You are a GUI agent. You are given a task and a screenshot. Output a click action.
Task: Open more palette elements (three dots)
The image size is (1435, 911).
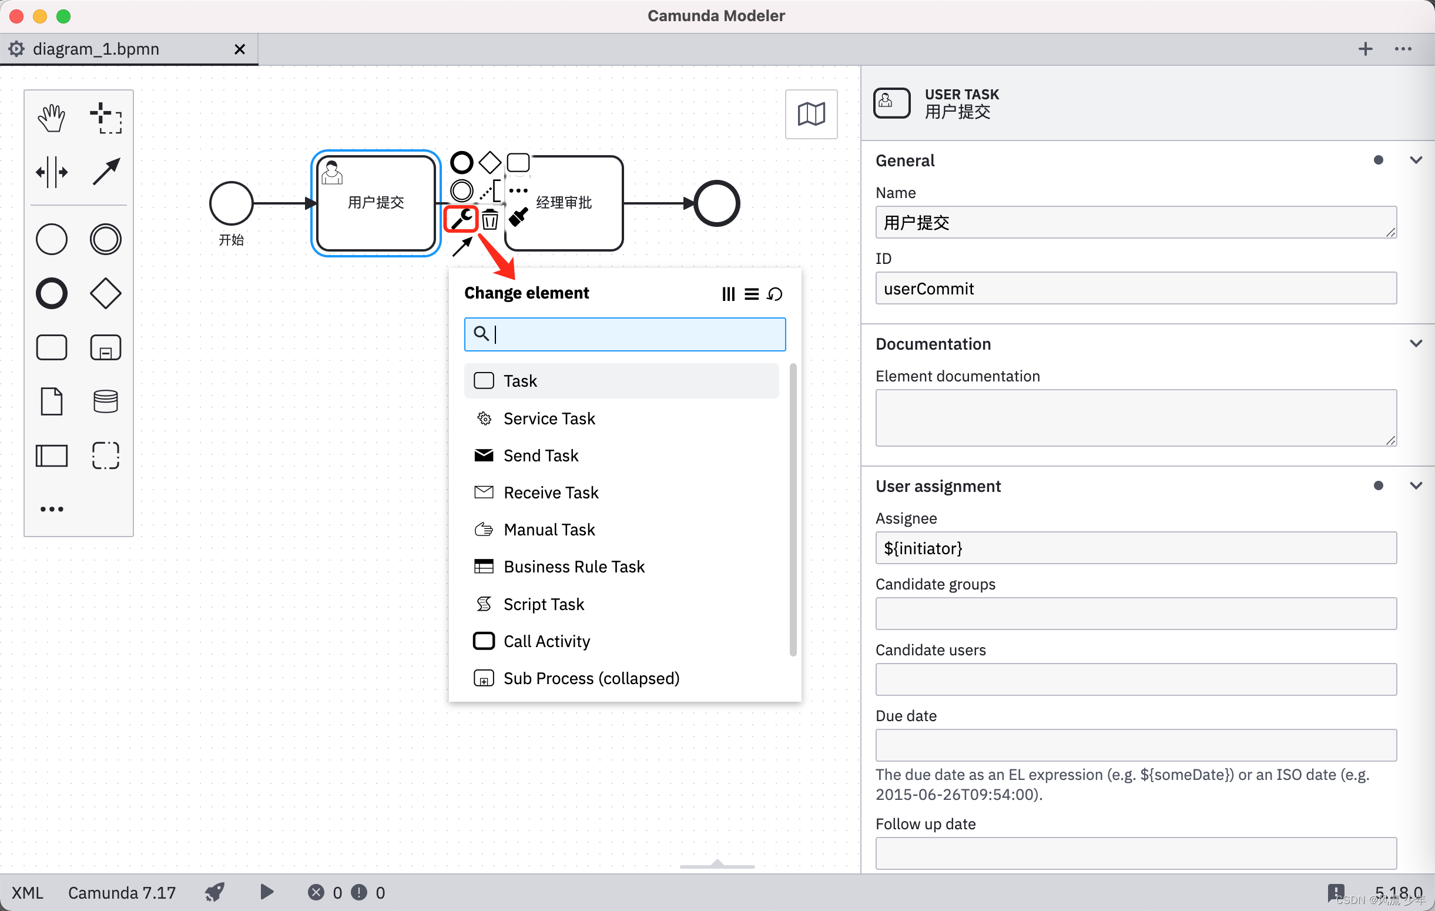(52, 509)
